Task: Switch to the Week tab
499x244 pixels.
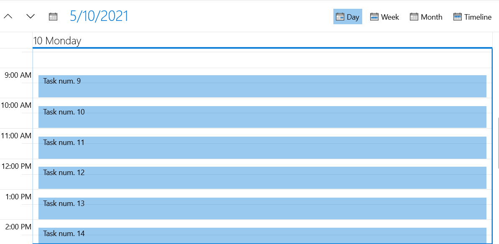Action: 384,16
